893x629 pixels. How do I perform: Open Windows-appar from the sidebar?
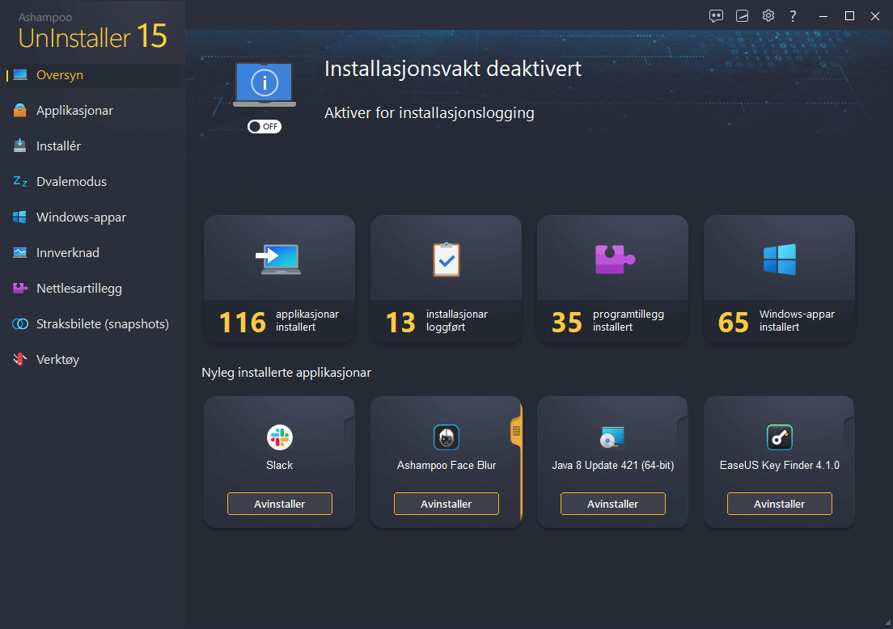coord(91,217)
